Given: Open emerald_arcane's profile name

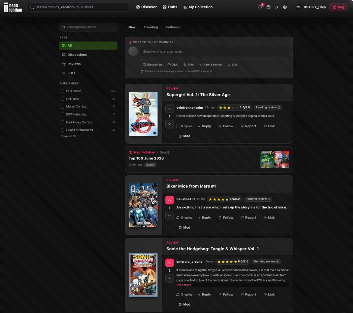Looking at the screenshot, I should click(189, 262).
